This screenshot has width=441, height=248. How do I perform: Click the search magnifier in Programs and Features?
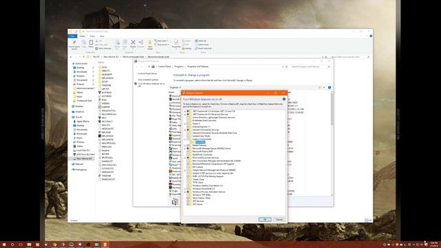click(x=328, y=67)
